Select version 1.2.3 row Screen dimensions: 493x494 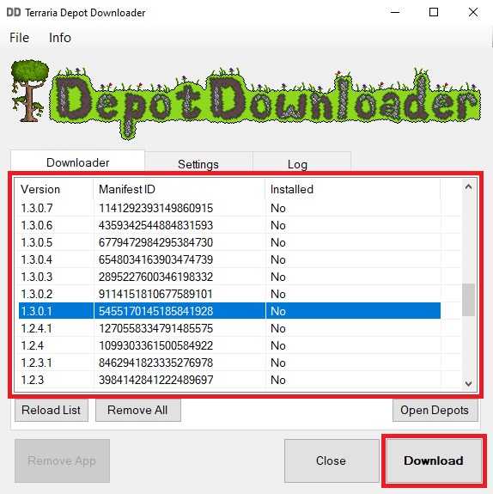(x=229, y=380)
